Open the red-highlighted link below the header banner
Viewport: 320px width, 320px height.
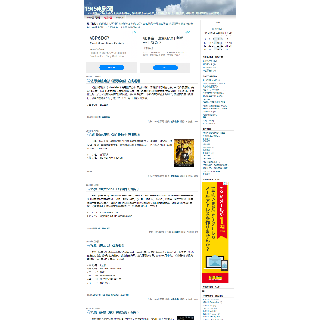[x=108, y=18]
